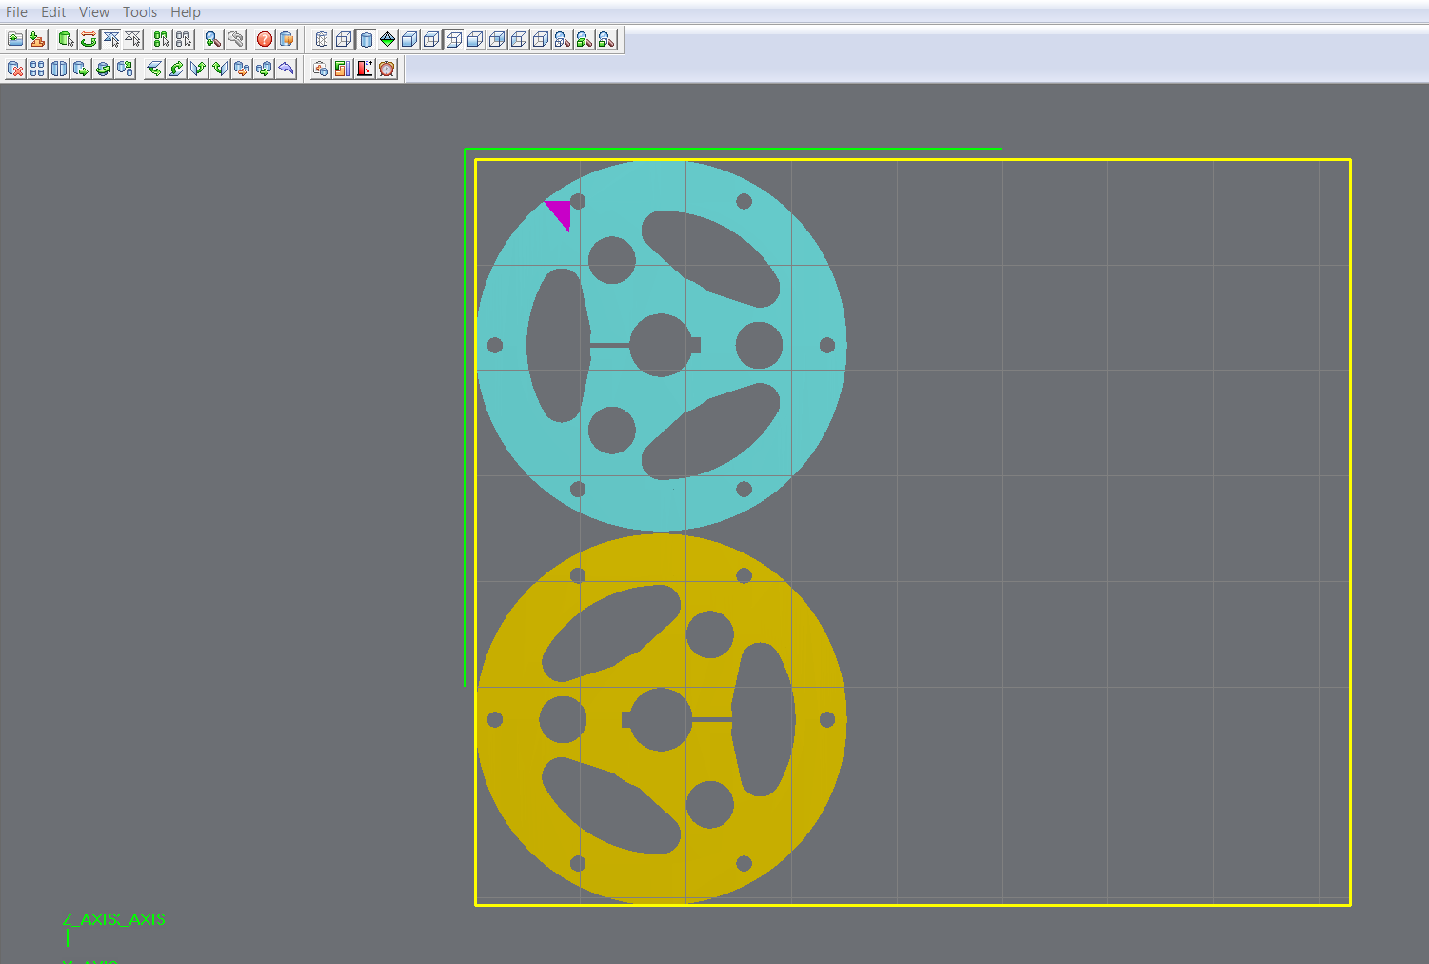Click the undo arrow icon

tap(287, 69)
